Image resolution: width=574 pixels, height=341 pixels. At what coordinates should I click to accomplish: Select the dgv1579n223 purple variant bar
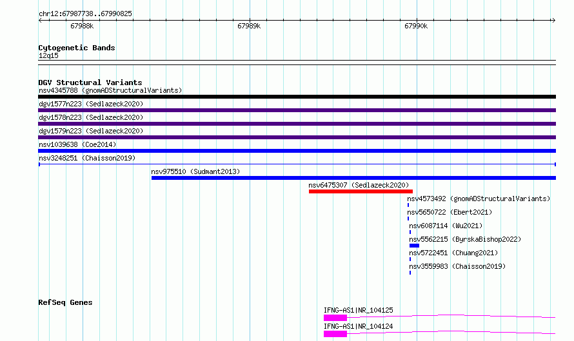pos(297,137)
